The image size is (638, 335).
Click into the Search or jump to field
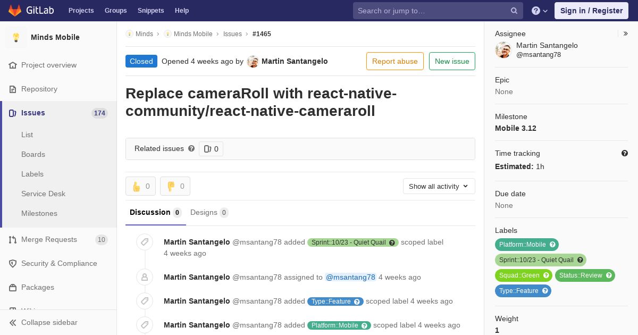pos(438,11)
